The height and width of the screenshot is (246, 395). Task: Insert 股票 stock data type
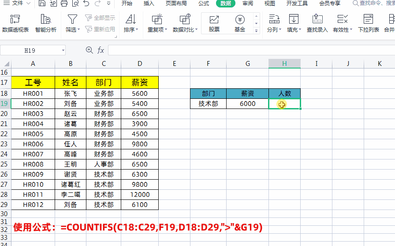(x=214, y=23)
